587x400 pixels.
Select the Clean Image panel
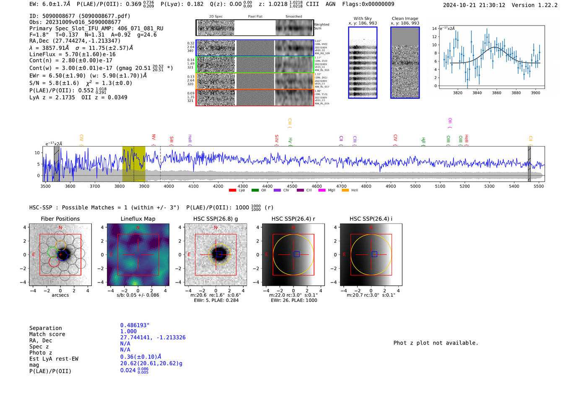click(405, 63)
